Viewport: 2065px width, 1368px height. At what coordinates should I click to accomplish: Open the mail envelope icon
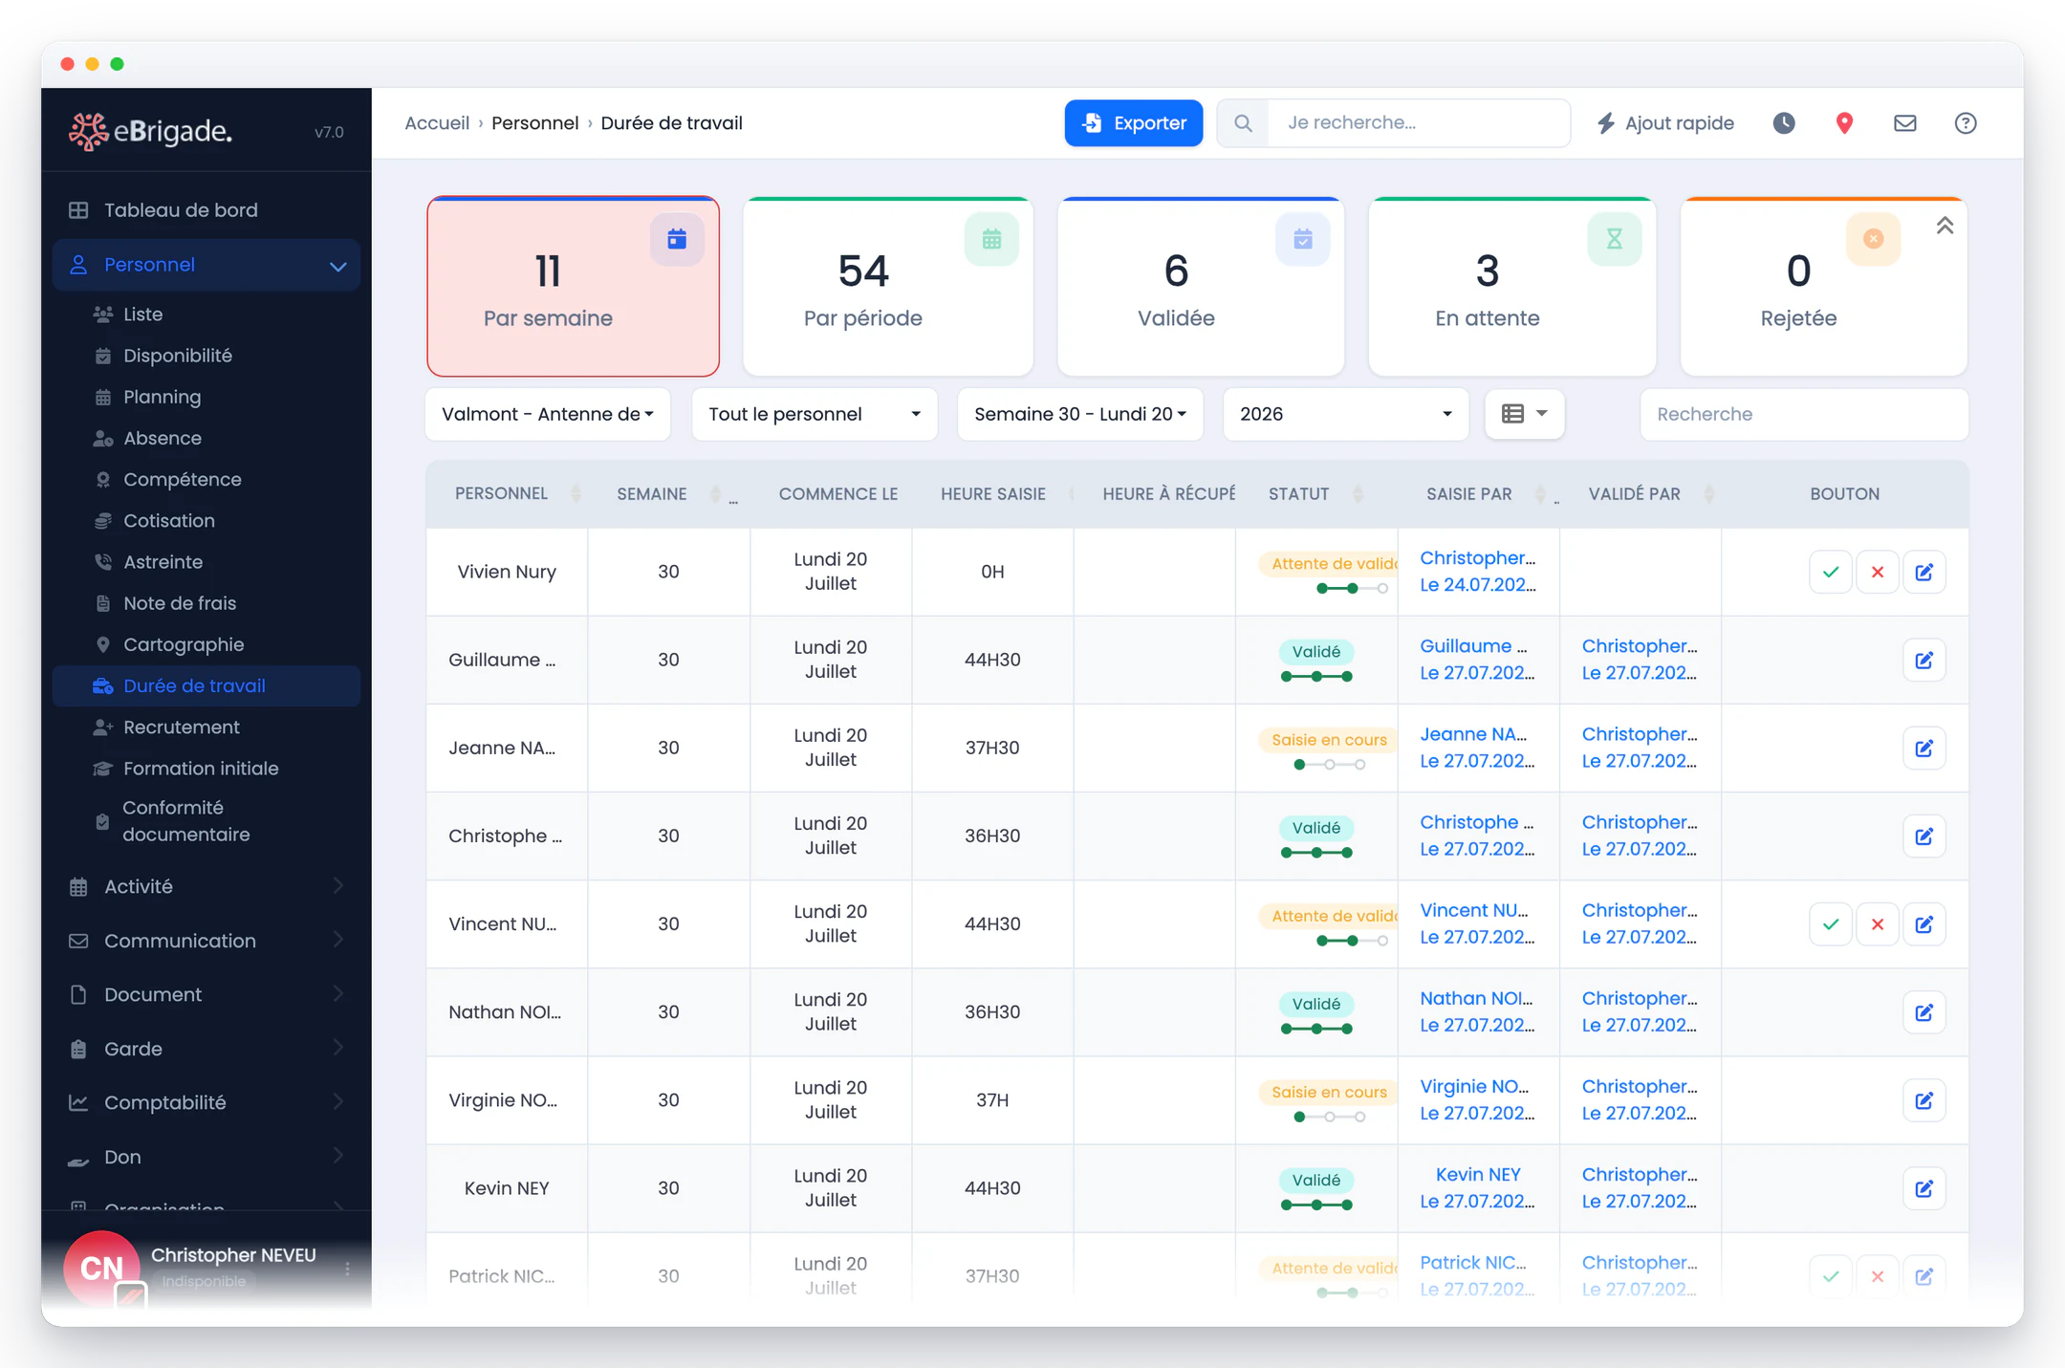point(1904,123)
